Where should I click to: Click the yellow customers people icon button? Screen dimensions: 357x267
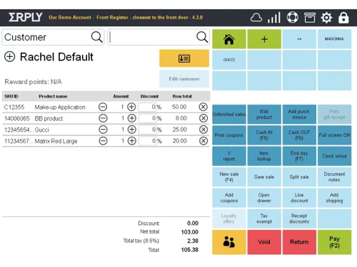[x=229, y=242]
